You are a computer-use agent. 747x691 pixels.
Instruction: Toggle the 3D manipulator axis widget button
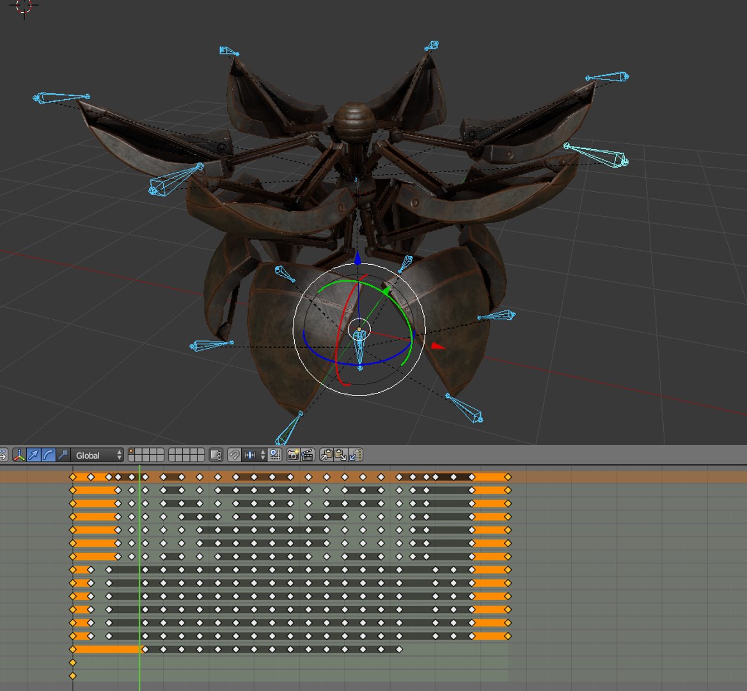point(19,455)
